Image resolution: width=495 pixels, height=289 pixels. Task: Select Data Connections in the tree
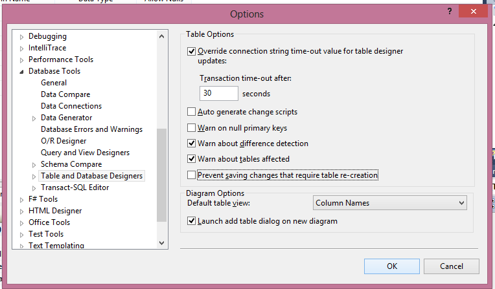click(x=71, y=106)
